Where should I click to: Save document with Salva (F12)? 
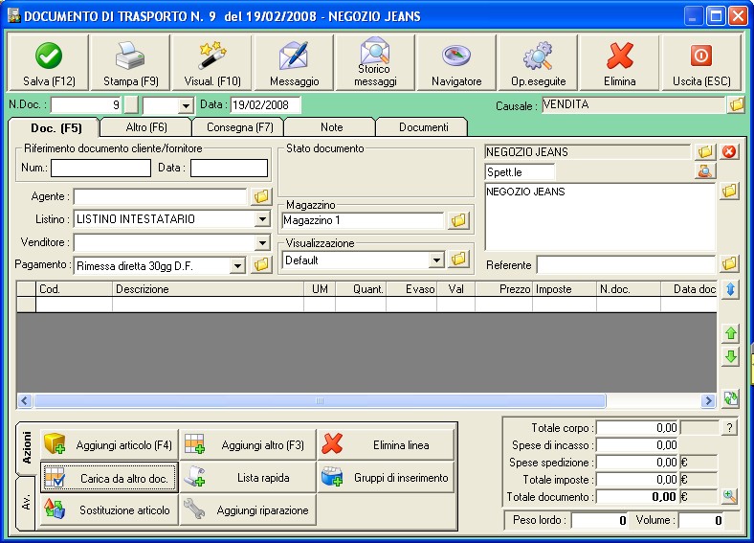(x=49, y=62)
